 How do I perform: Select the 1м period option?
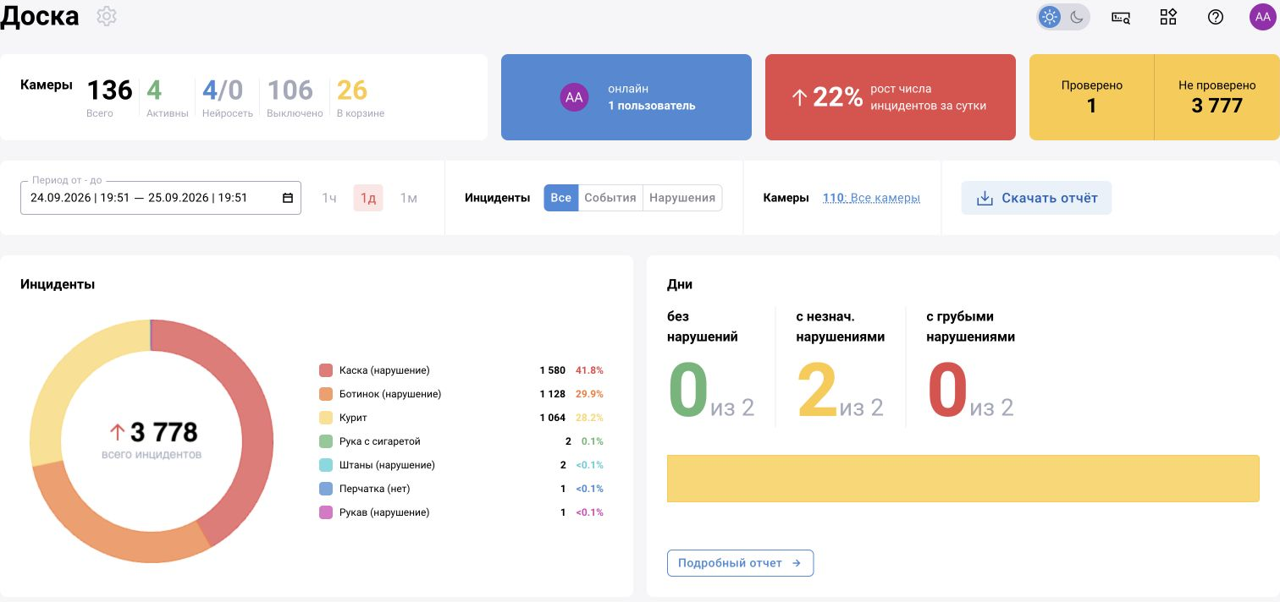click(x=409, y=198)
